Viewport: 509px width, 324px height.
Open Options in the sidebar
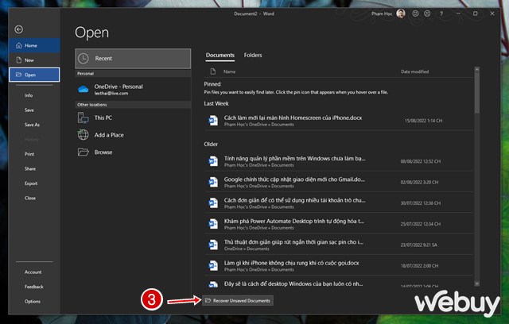(33, 301)
